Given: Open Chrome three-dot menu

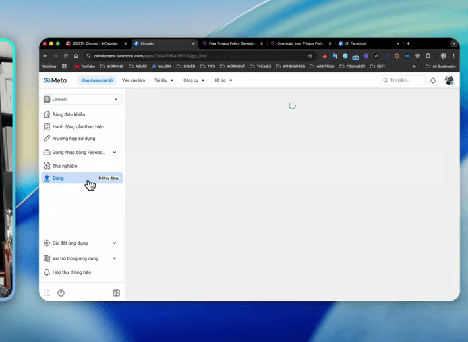Looking at the screenshot, I should (453, 56).
